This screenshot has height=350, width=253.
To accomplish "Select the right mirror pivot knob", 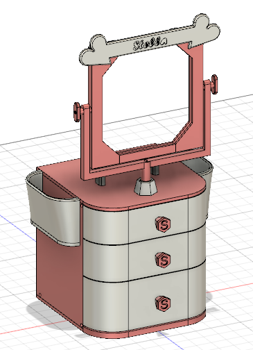I will pos(214,84).
